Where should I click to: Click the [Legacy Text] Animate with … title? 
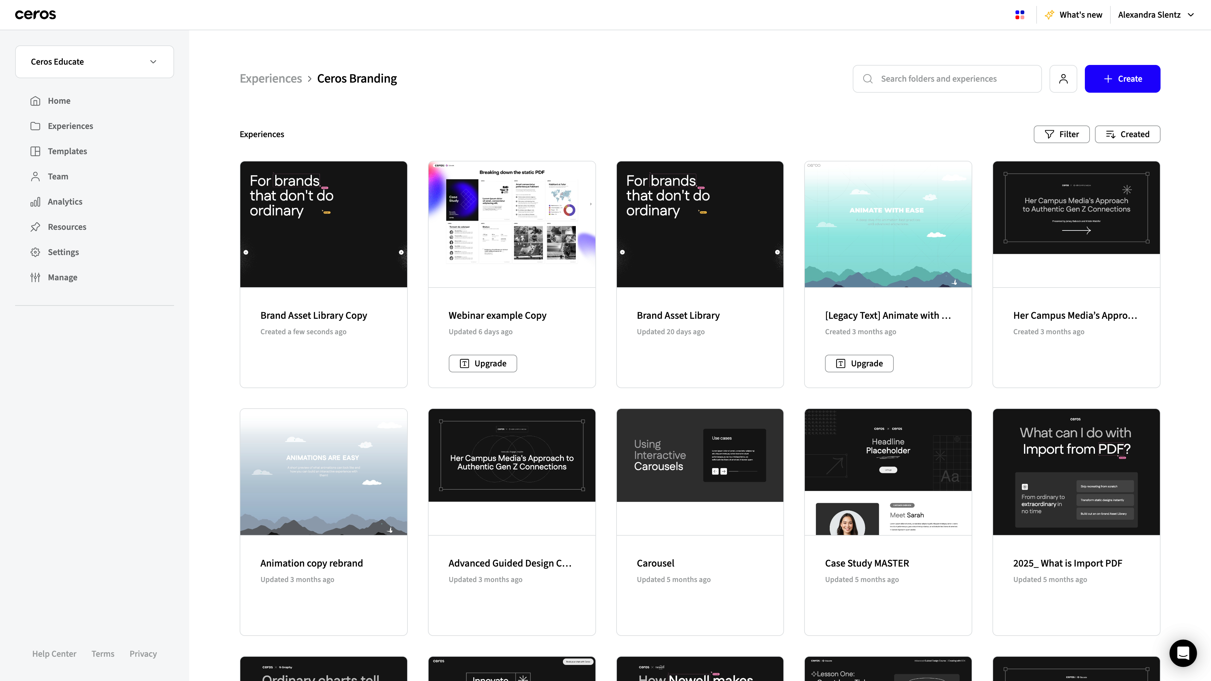click(x=888, y=315)
